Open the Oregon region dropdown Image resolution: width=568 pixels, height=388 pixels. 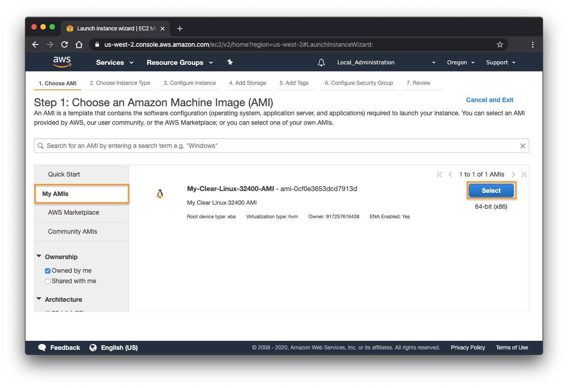(461, 63)
